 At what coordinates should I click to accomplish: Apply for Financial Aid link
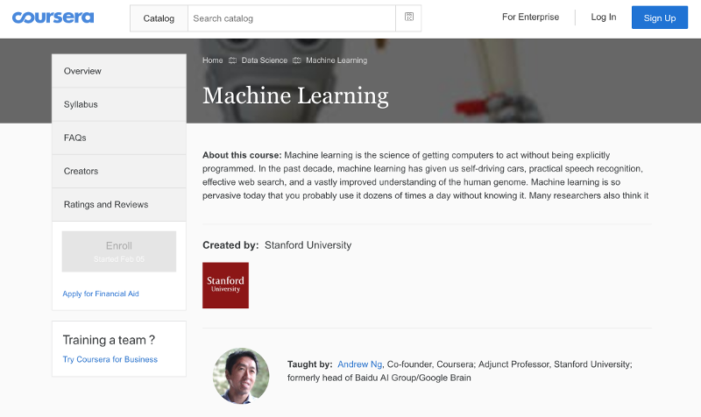pyautogui.click(x=101, y=293)
